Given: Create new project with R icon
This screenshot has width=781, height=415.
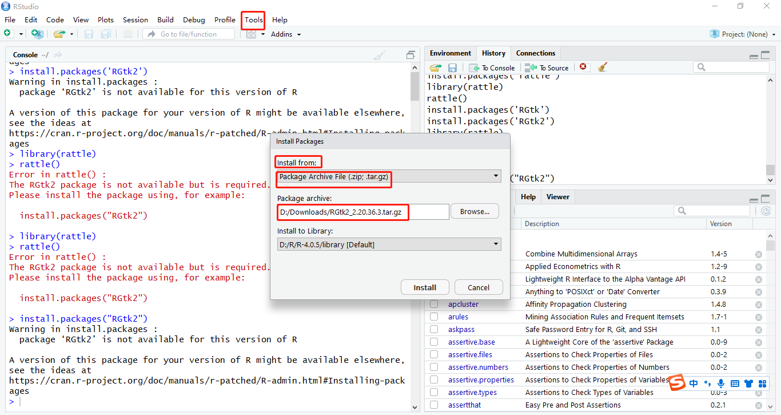Looking at the screenshot, I should tap(37, 34).
